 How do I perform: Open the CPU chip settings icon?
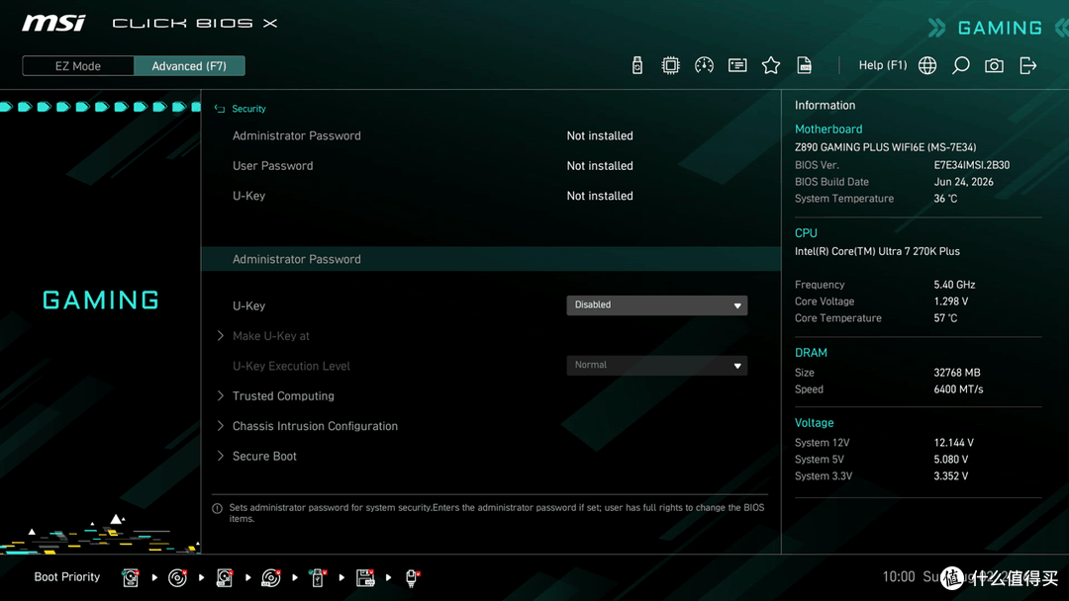pyautogui.click(x=670, y=65)
